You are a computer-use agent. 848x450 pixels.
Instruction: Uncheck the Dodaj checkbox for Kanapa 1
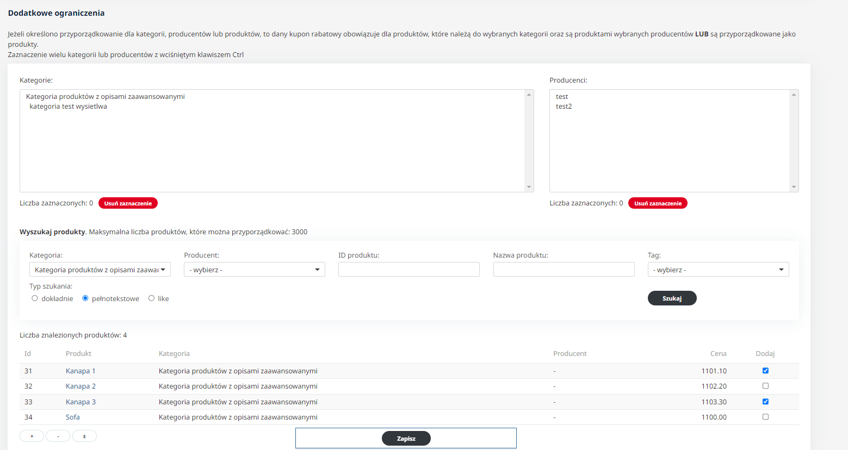[x=765, y=371]
